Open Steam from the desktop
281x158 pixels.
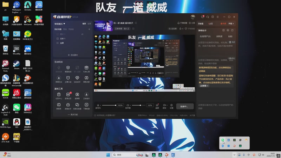(x=17, y=65)
